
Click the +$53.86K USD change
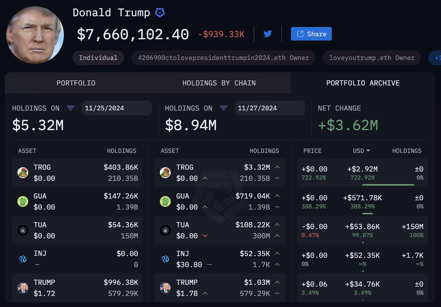point(362,227)
